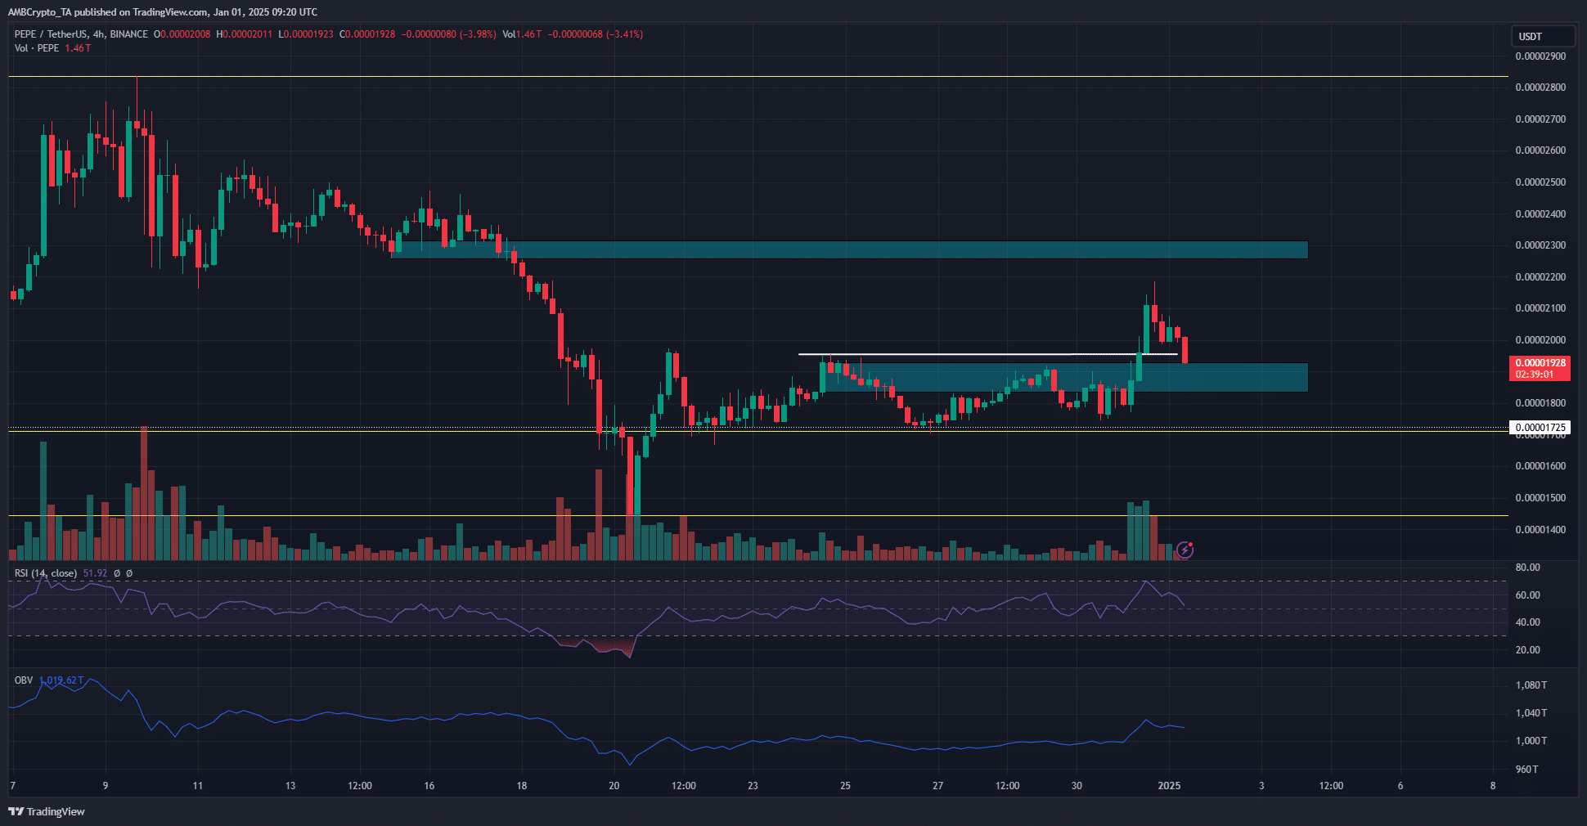
Task: Click 20.00 on the RSI axis
Action: coord(1527,650)
